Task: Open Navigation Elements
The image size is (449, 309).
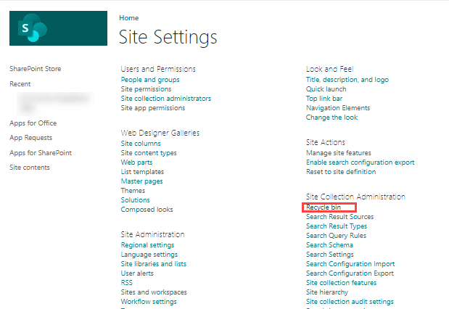Action: 338,108
